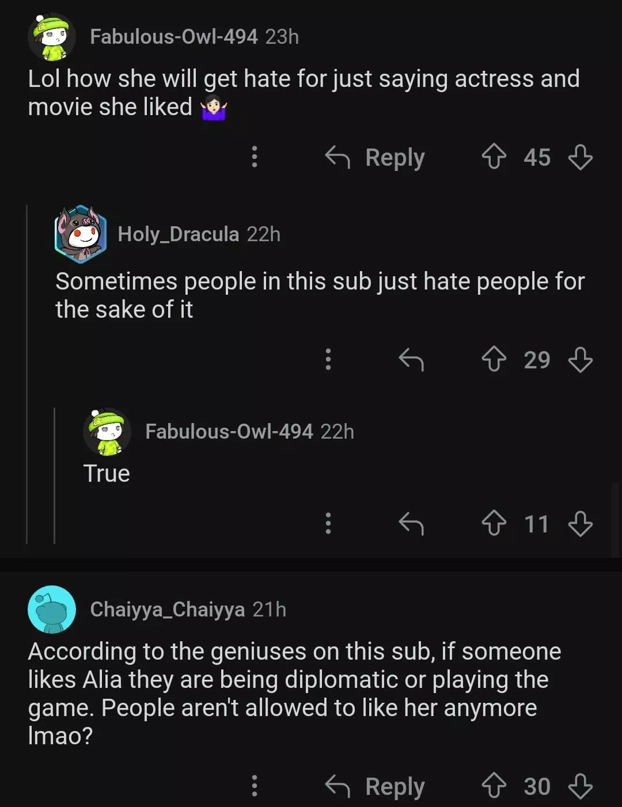Click reply arrow on the "True" comment
The height and width of the screenshot is (807, 622).
point(411,524)
